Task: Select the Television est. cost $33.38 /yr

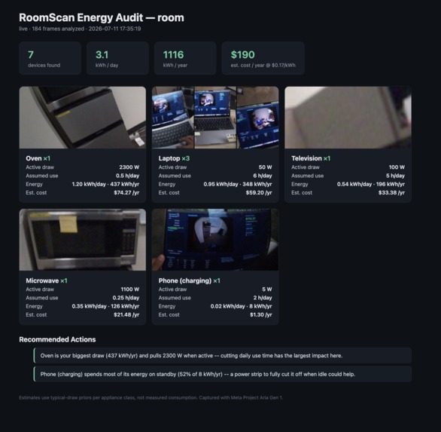Action: pyautogui.click(x=391, y=193)
